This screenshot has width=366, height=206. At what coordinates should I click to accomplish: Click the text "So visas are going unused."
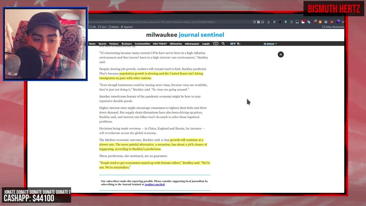[170, 90]
